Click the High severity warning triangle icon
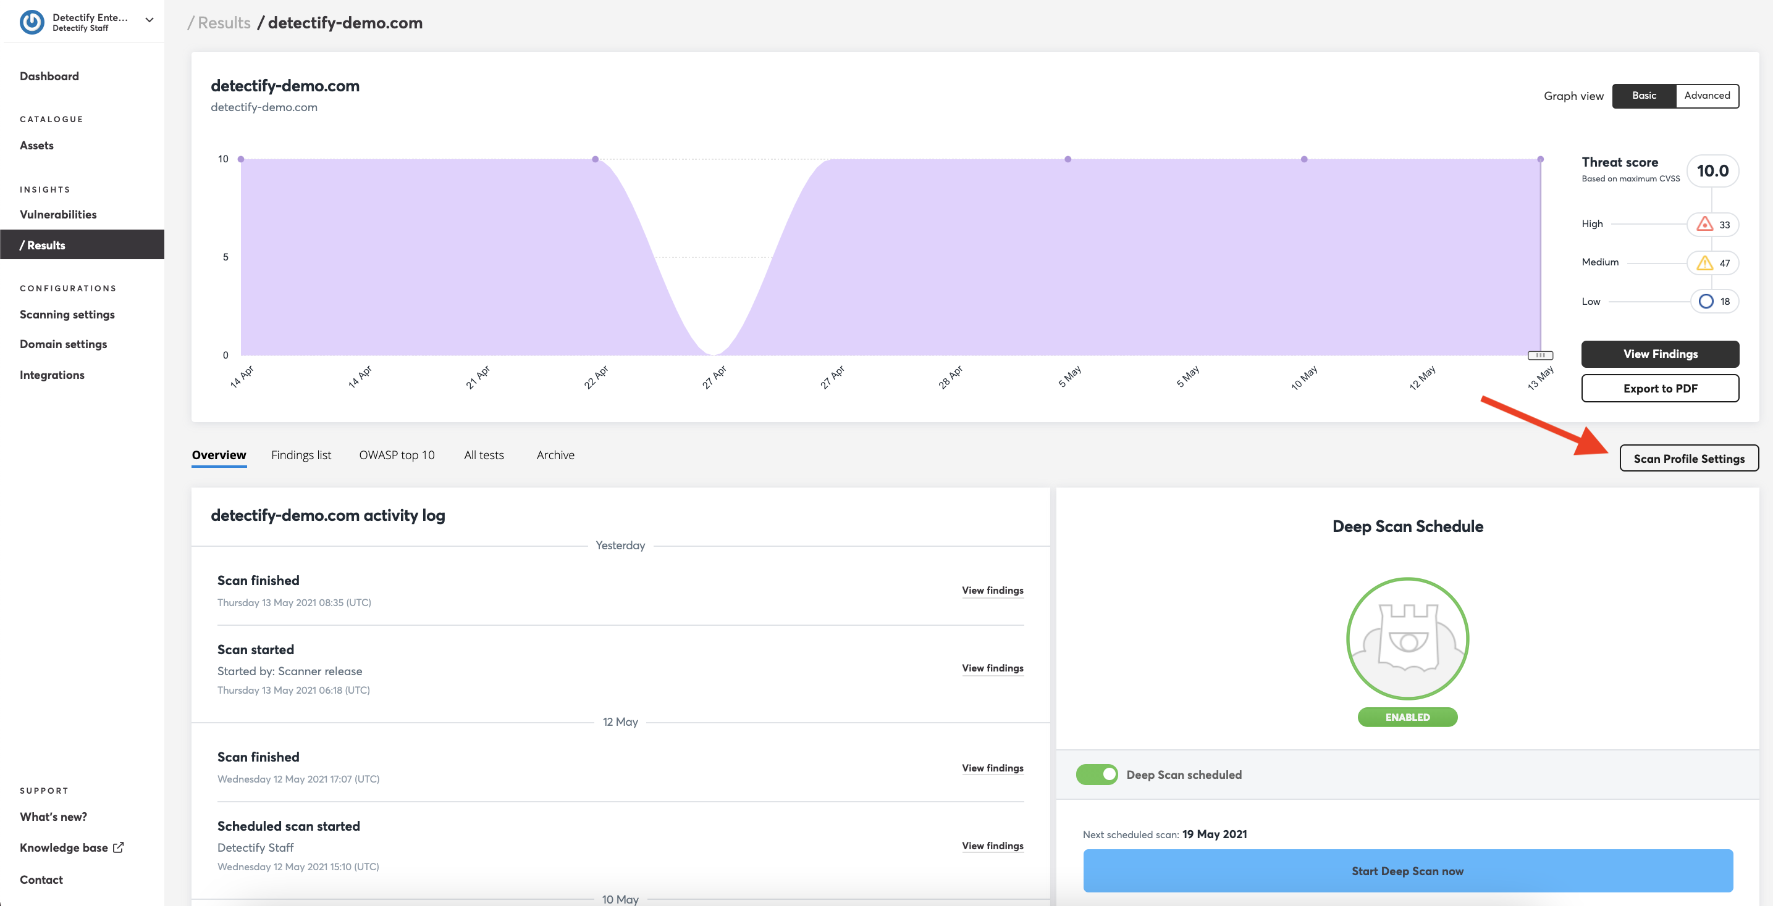This screenshot has height=906, width=1773. (1704, 224)
